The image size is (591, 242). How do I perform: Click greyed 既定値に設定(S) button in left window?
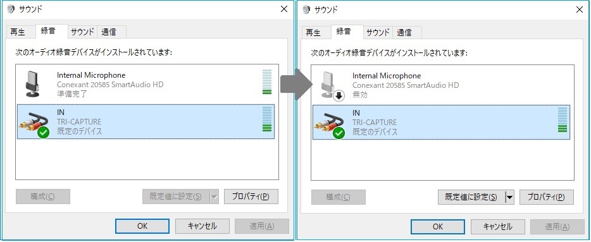[176, 197]
